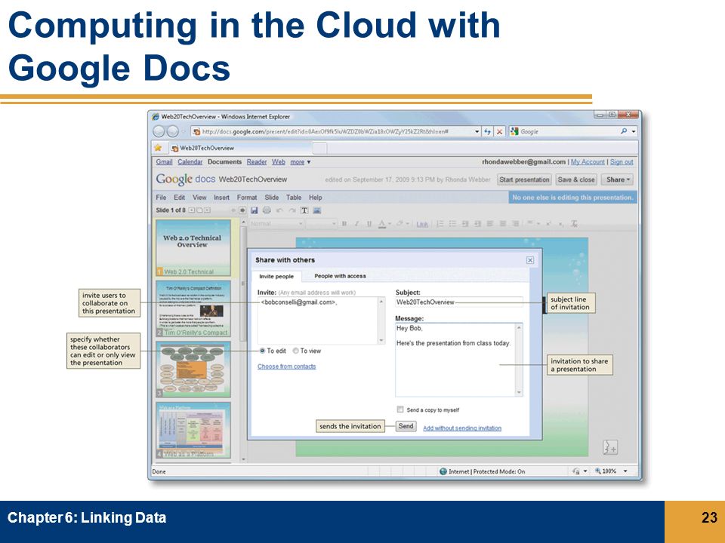This screenshot has height=543, width=725.
Task: Open the Format menu
Action: (247, 197)
